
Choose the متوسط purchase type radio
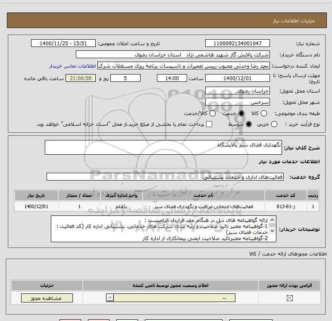(249, 124)
